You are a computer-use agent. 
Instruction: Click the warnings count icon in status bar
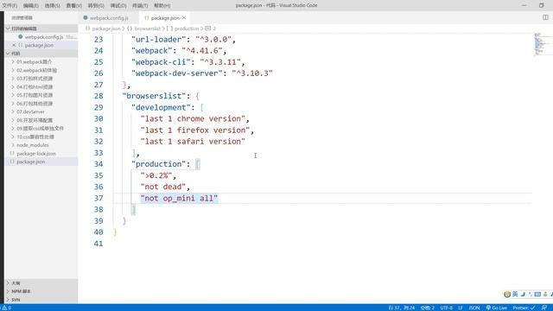click(x=4, y=308)
